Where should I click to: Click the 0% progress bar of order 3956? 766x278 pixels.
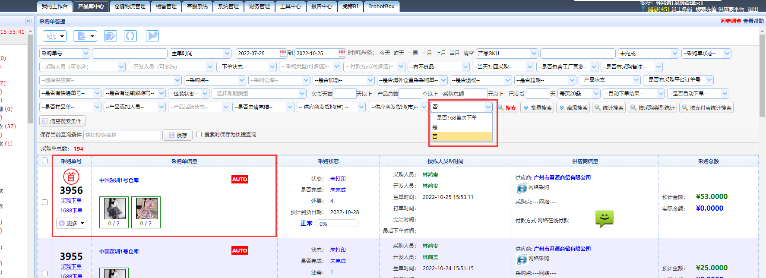point(337,224)
